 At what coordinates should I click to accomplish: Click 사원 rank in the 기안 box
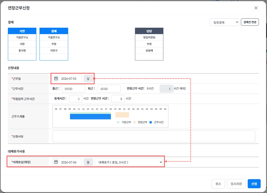click(x=22, y=44)
